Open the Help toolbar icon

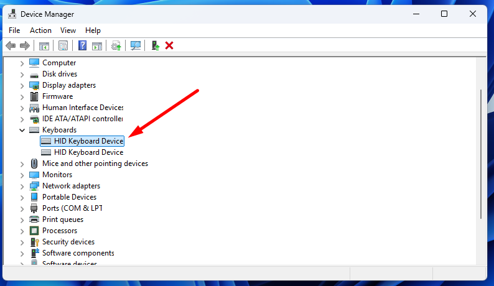[82, 45]
